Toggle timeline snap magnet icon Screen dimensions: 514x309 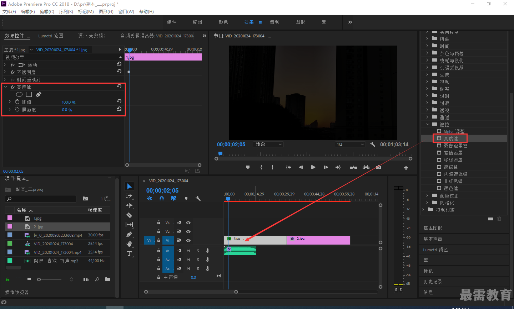click(x=162, y=199)
